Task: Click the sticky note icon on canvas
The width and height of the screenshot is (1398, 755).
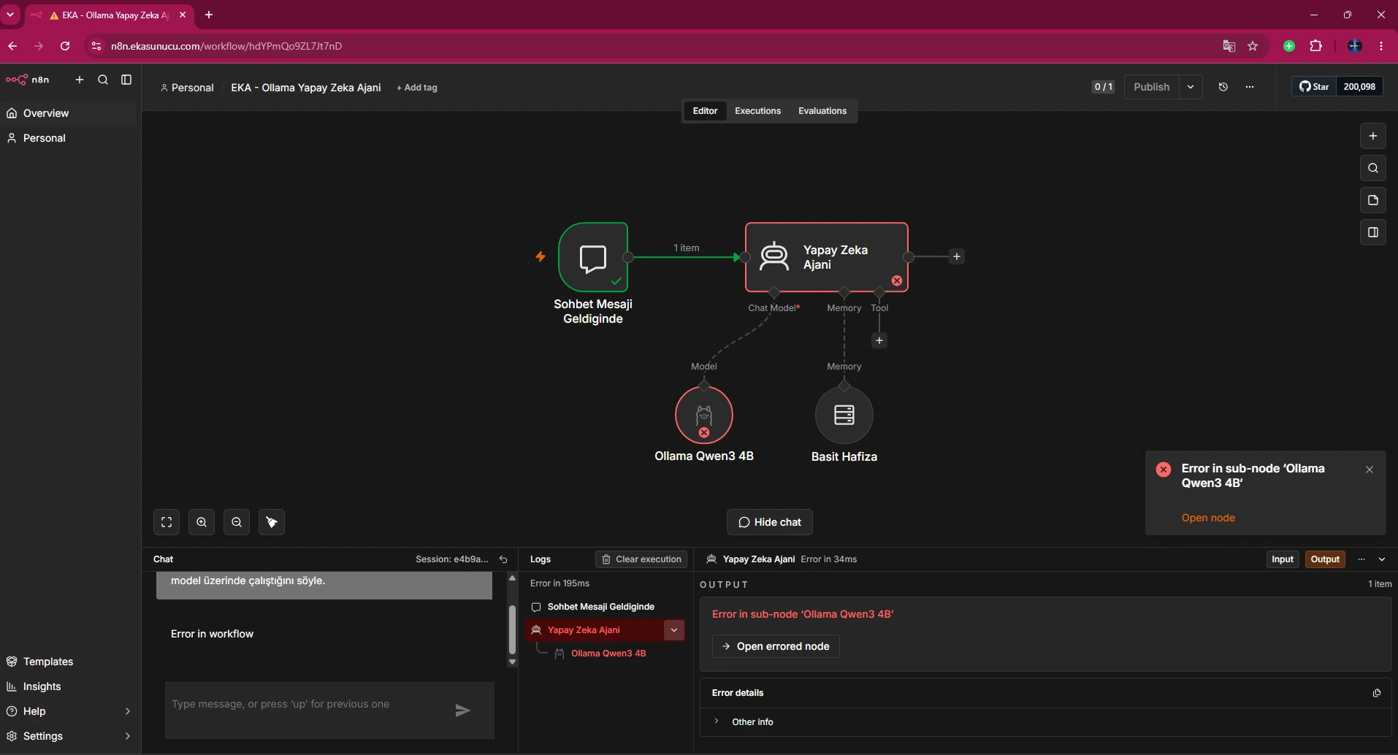Action: click(1373, 200)
